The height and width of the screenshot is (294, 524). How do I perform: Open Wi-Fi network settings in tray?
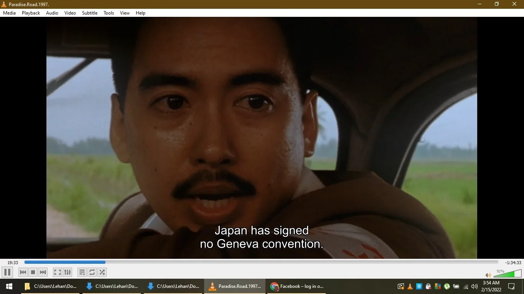[466, 286]
